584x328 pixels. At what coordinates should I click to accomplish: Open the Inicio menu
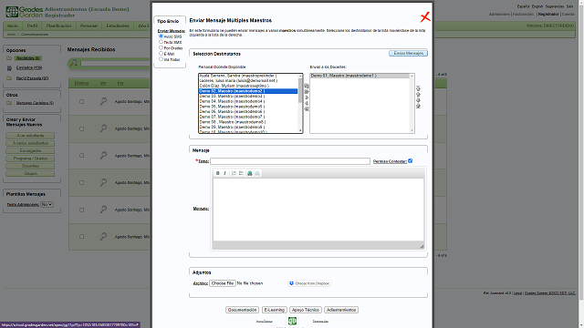(x=13, y=26)
